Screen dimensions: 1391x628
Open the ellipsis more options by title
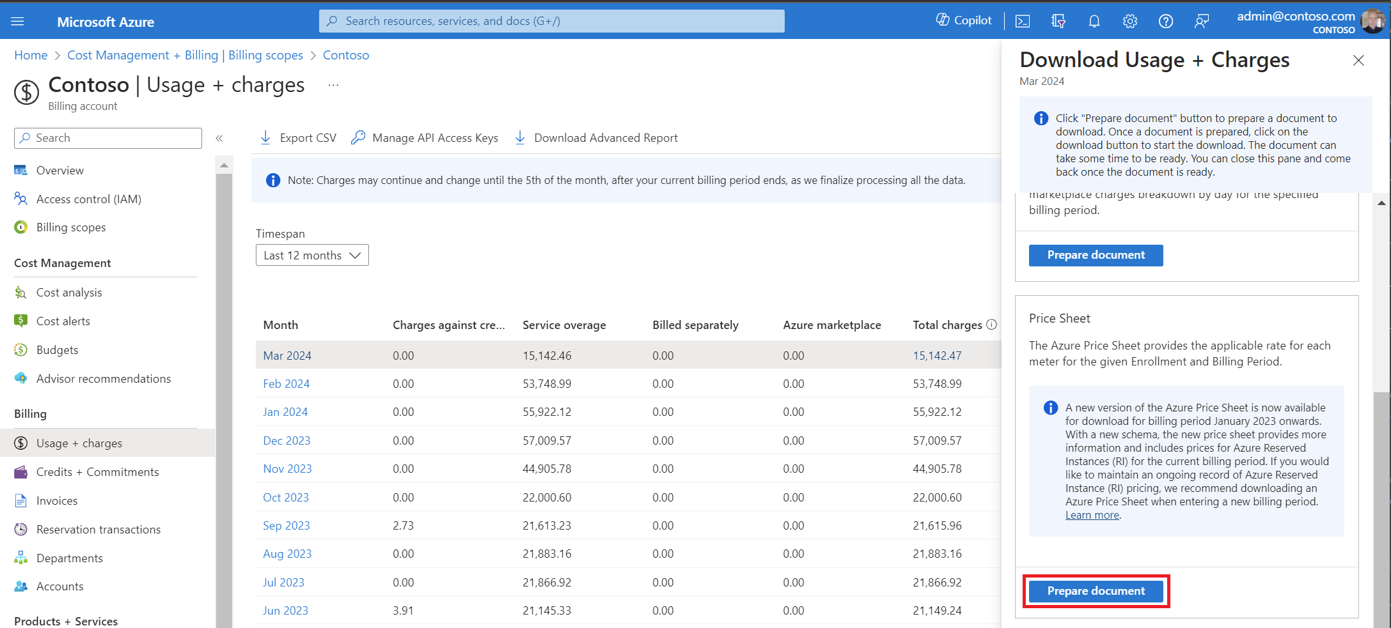[333, 85]
